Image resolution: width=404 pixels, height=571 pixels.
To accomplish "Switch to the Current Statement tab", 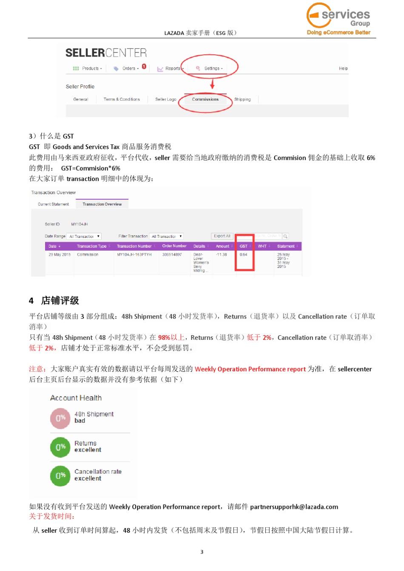I will (53, 204).
